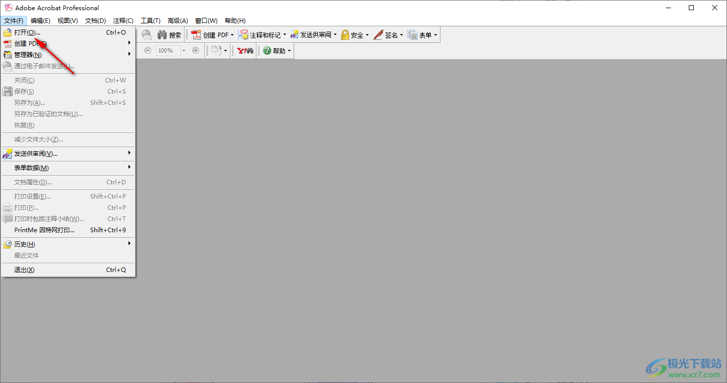727x383 pixels.
Task: Expand the 帮助 toolbar dropdown arrow
Action: tap(290, 50)
